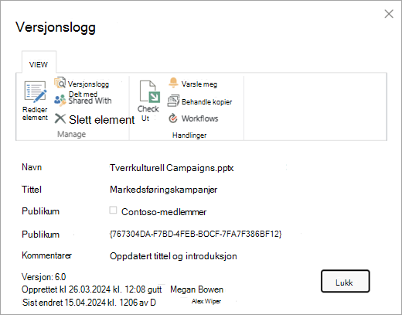Click the Manage group label

coord(71,134)
